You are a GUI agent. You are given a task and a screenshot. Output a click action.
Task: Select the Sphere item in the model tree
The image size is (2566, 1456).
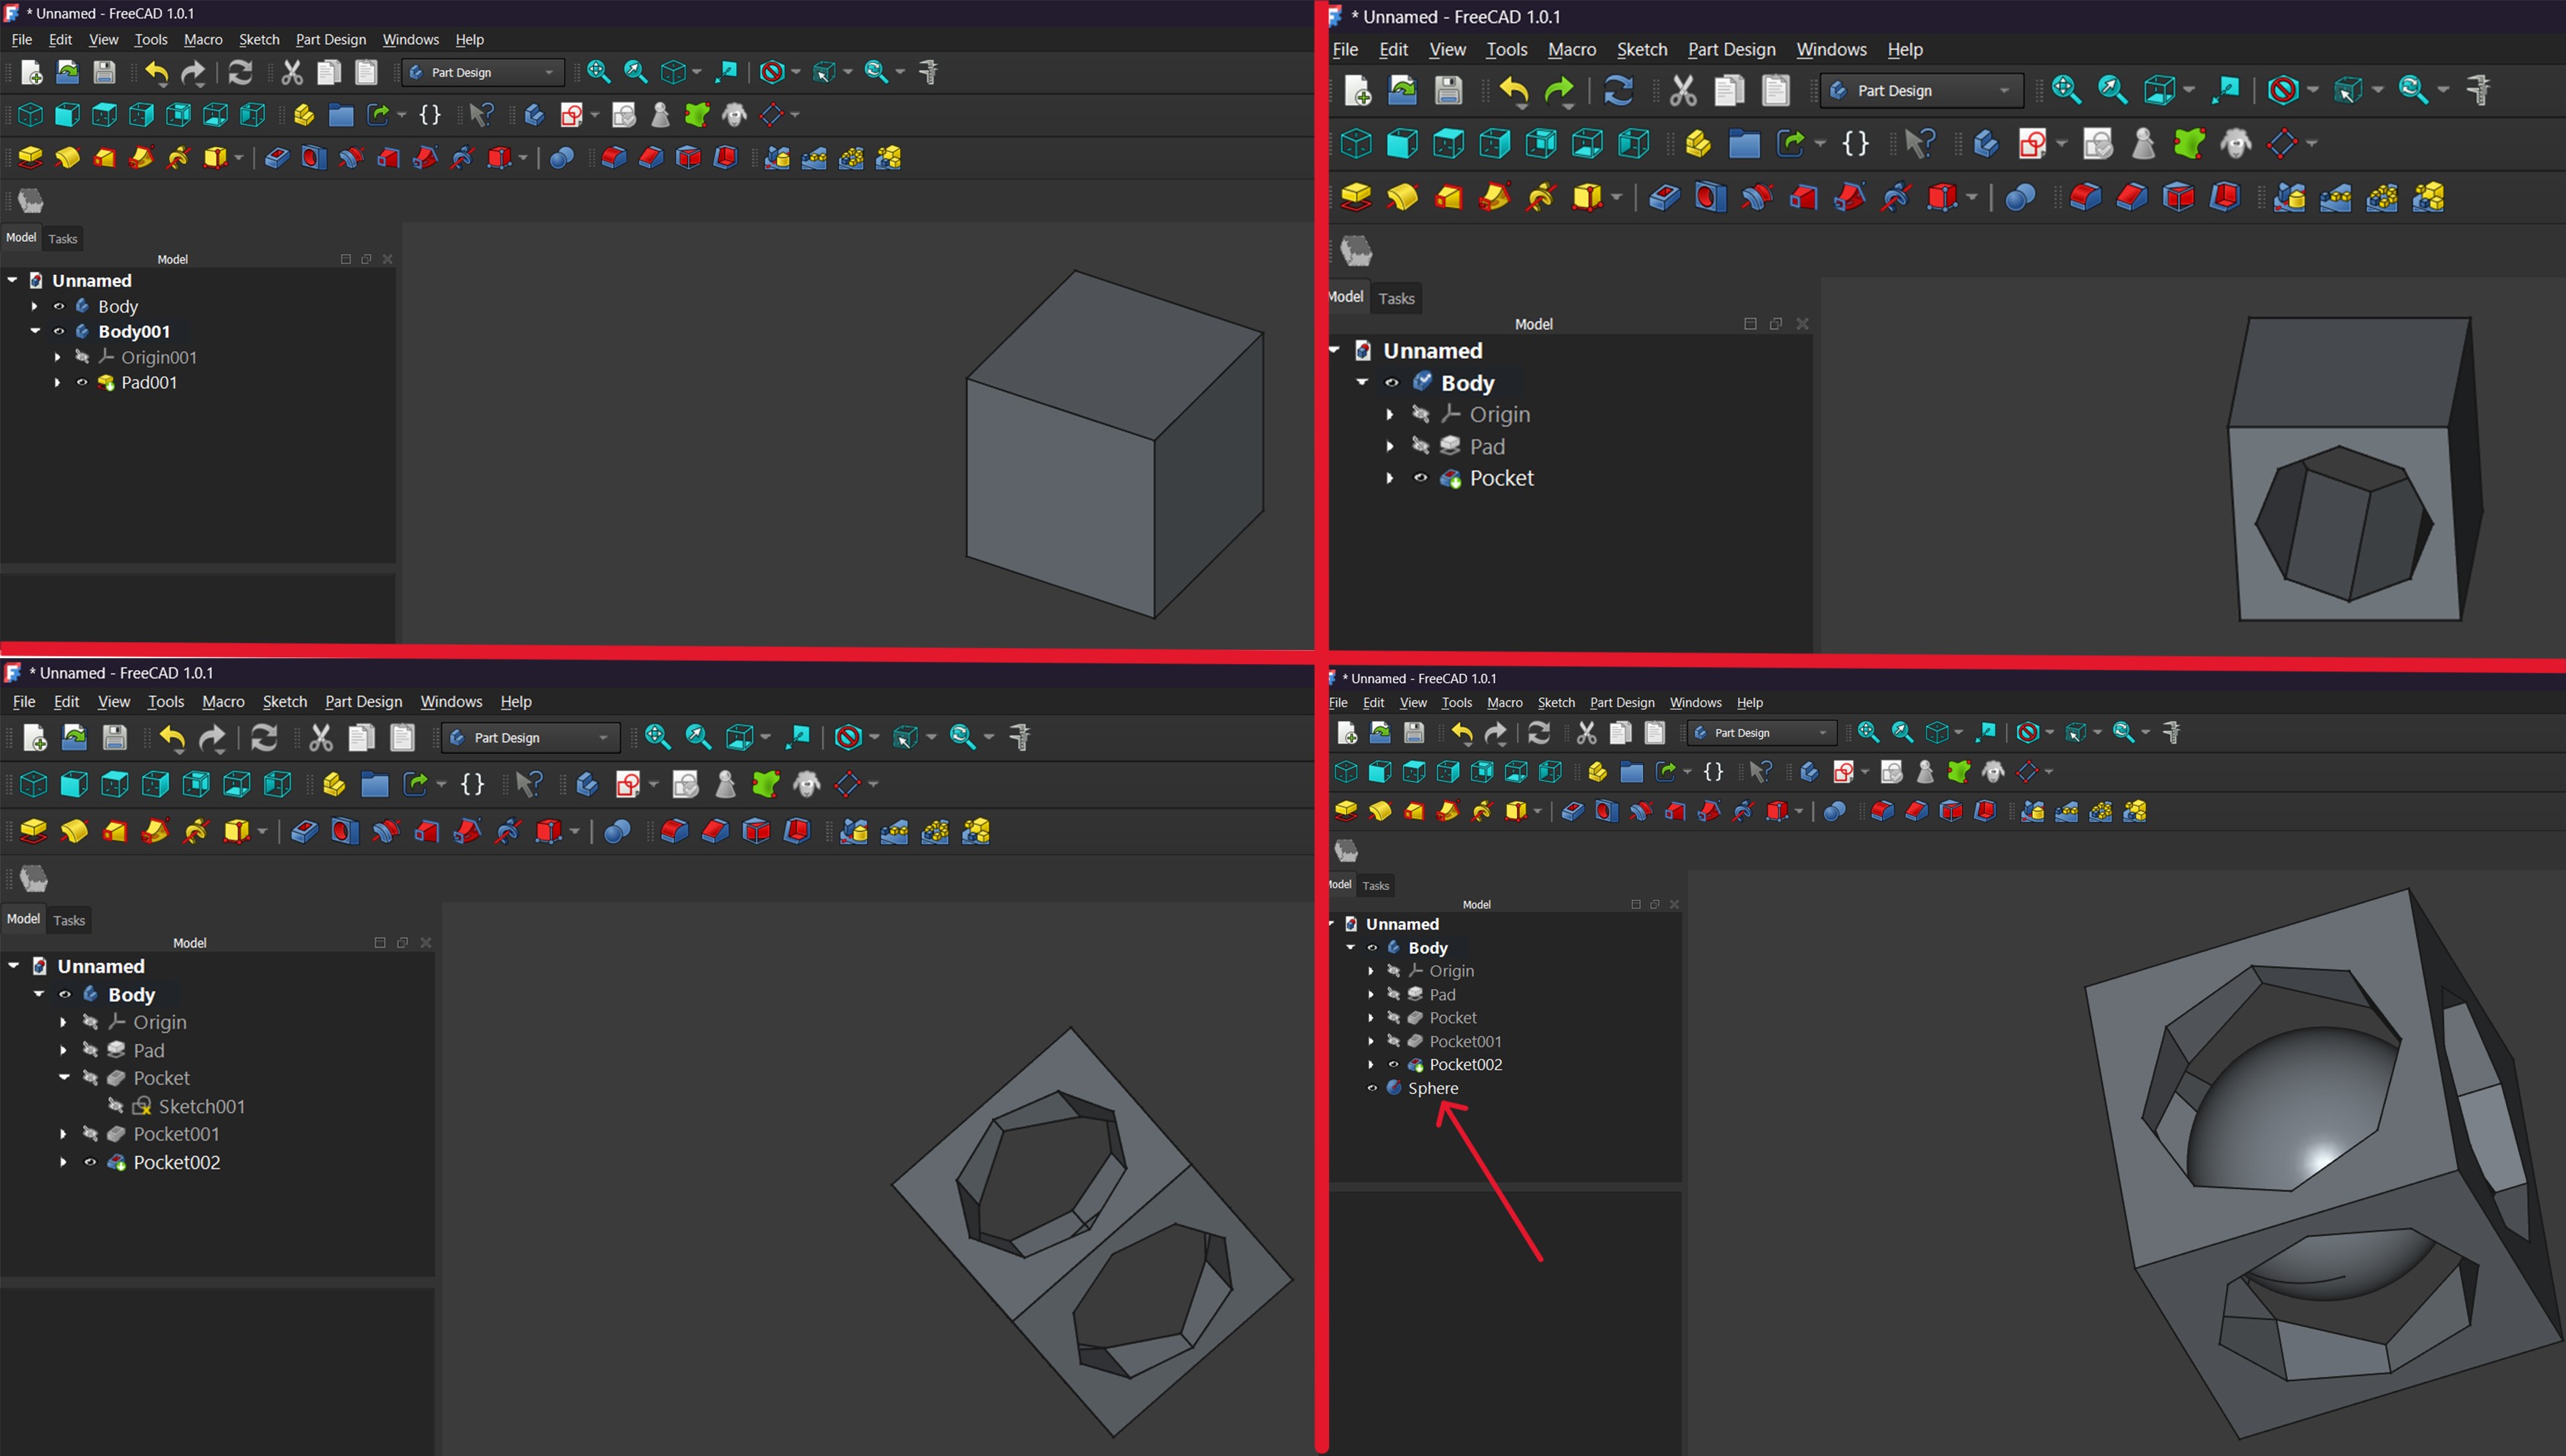1432,1088
